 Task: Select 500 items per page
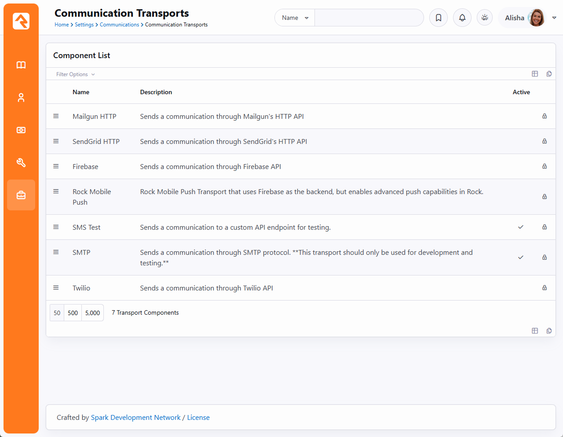(x=73, y=313)
